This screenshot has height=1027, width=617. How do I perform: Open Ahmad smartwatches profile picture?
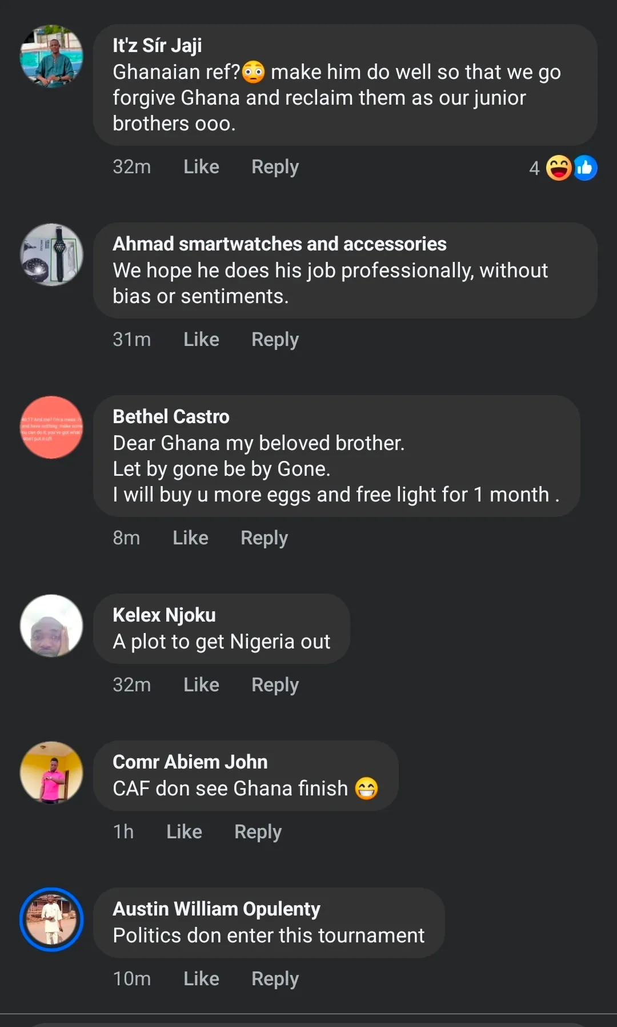click(51, 254)
